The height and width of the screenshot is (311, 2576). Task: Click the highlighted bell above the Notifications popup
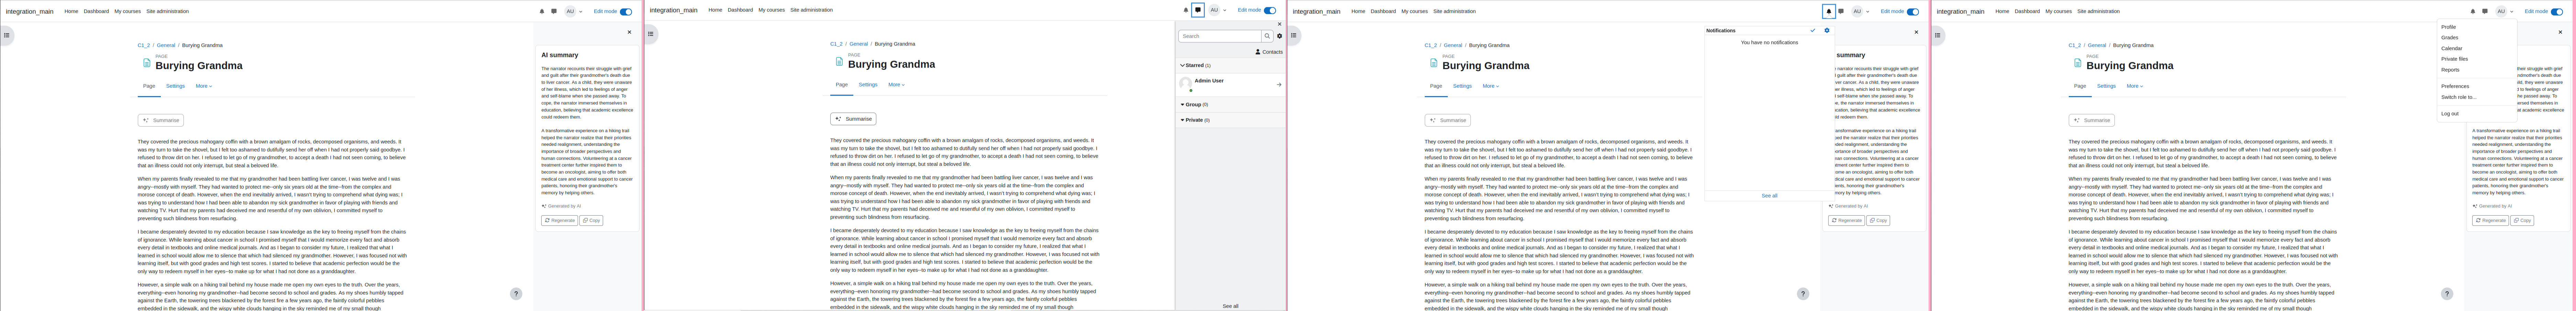[x=1829, y=11]
